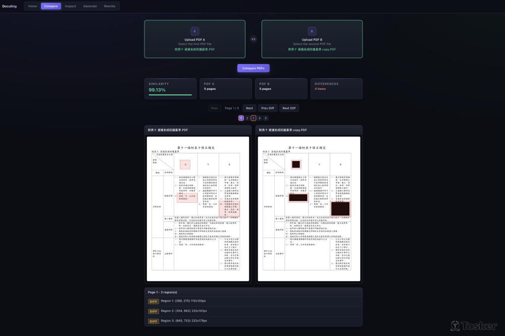The image size is (505, 336).
Task: Click DIFF badge for Region 2
Action: pos(153,311)
